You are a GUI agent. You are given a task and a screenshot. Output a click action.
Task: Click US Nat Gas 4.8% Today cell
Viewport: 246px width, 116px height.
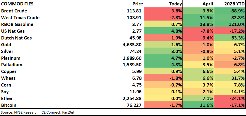click(163, 31)
